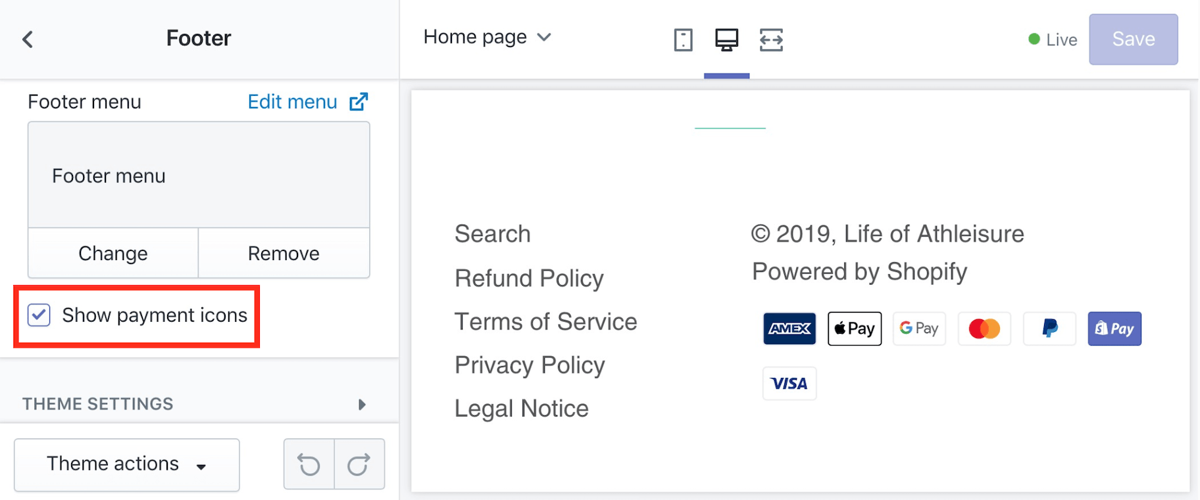Expand the Theme Settings section
1200x500 pixels.
coord(195,404)
